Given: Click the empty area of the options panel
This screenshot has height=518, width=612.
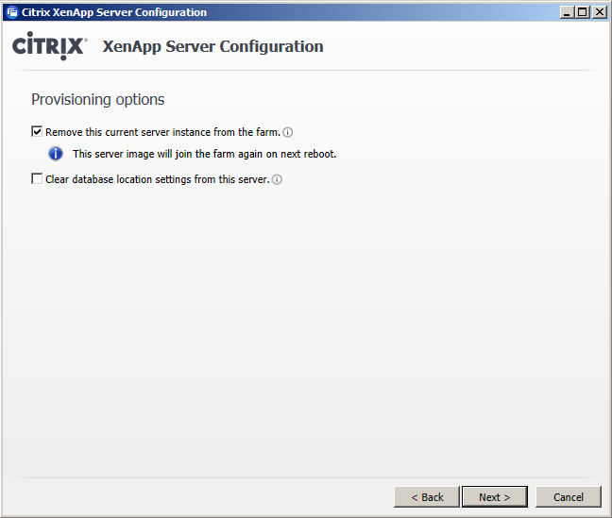Looking at the screenshot, I should click(312, 330).
